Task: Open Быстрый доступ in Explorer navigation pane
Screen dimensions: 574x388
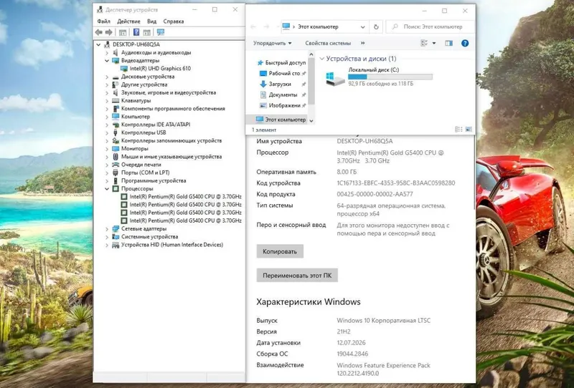Action: 285,62
